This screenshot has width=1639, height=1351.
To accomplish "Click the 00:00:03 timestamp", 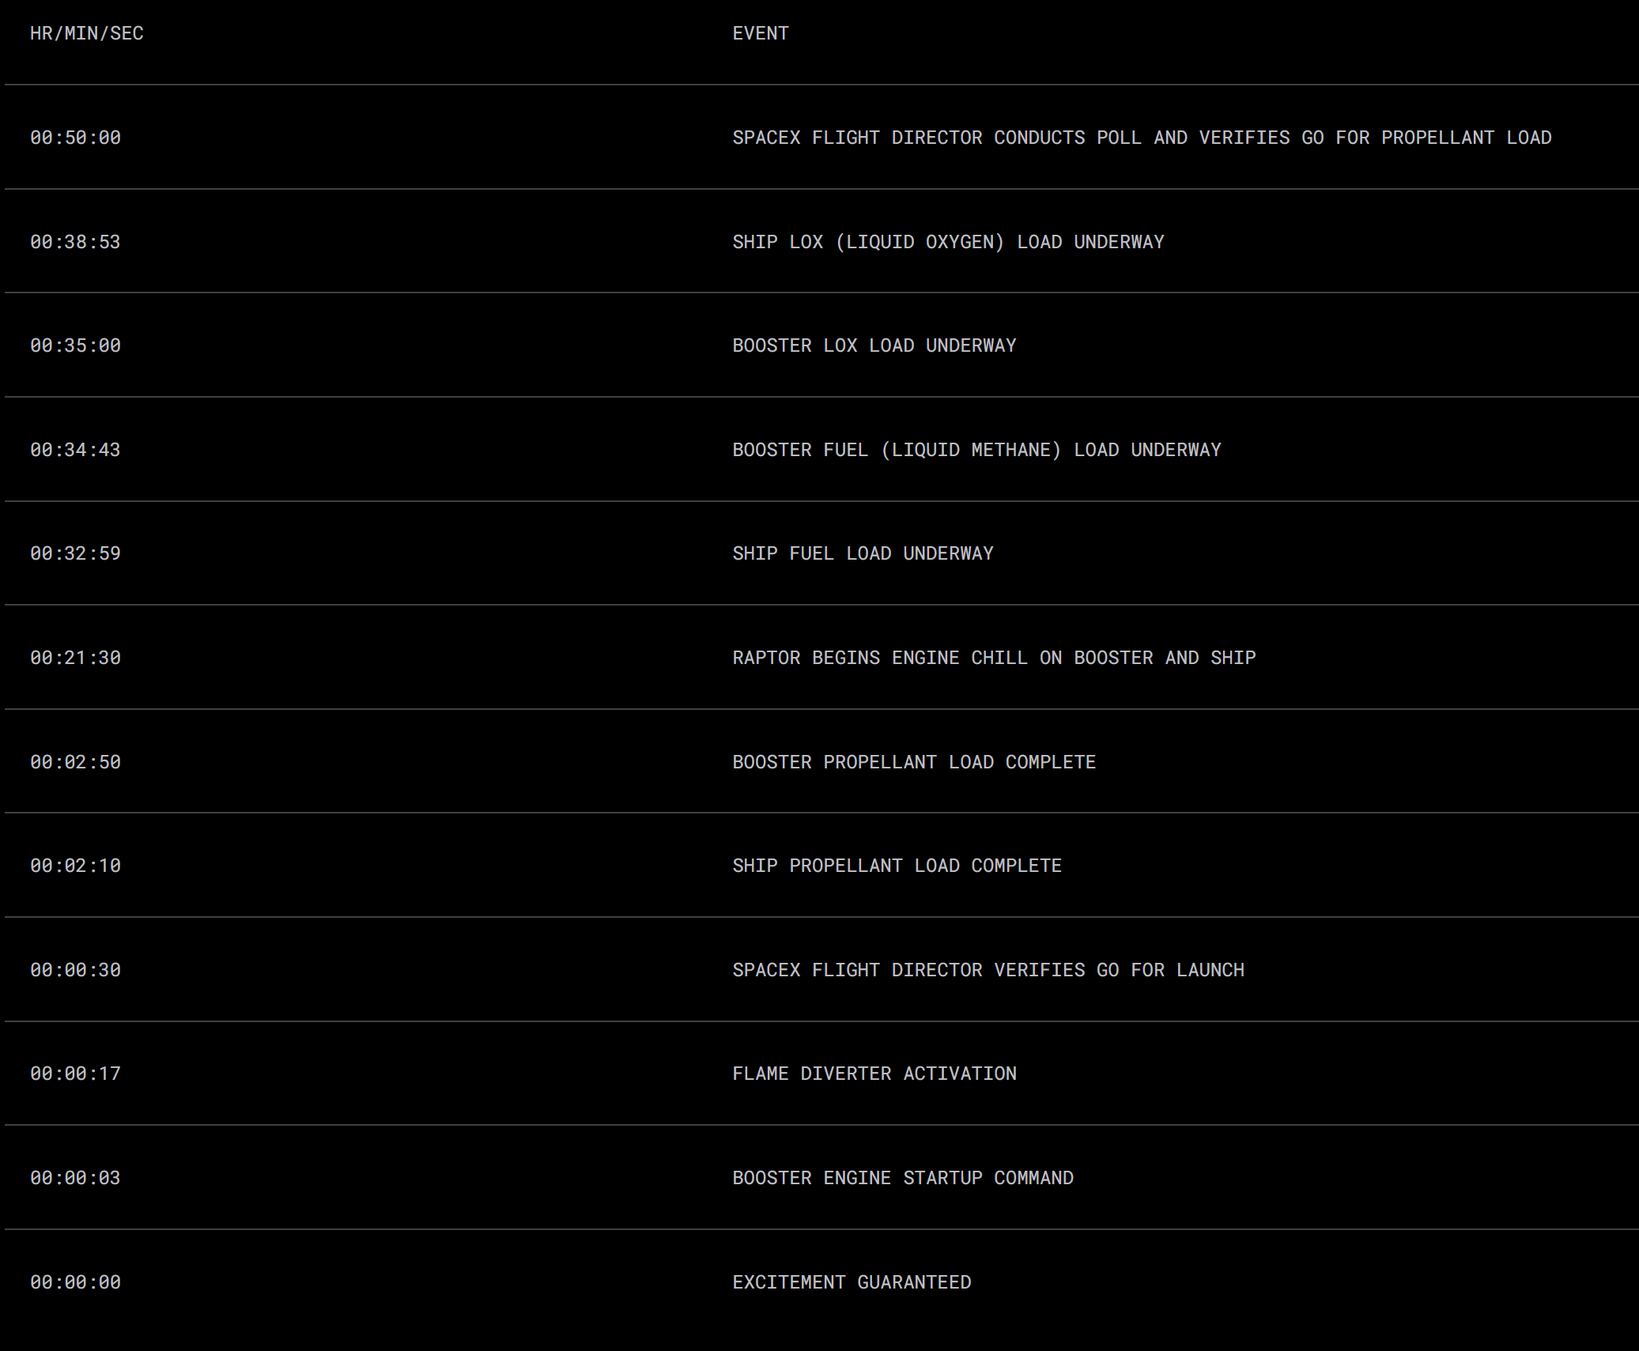I will pyautogui.click(x=76, y=1178).
